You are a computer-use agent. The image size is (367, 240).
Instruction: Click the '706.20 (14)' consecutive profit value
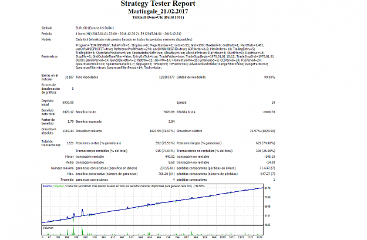click(x=167, y=174)
